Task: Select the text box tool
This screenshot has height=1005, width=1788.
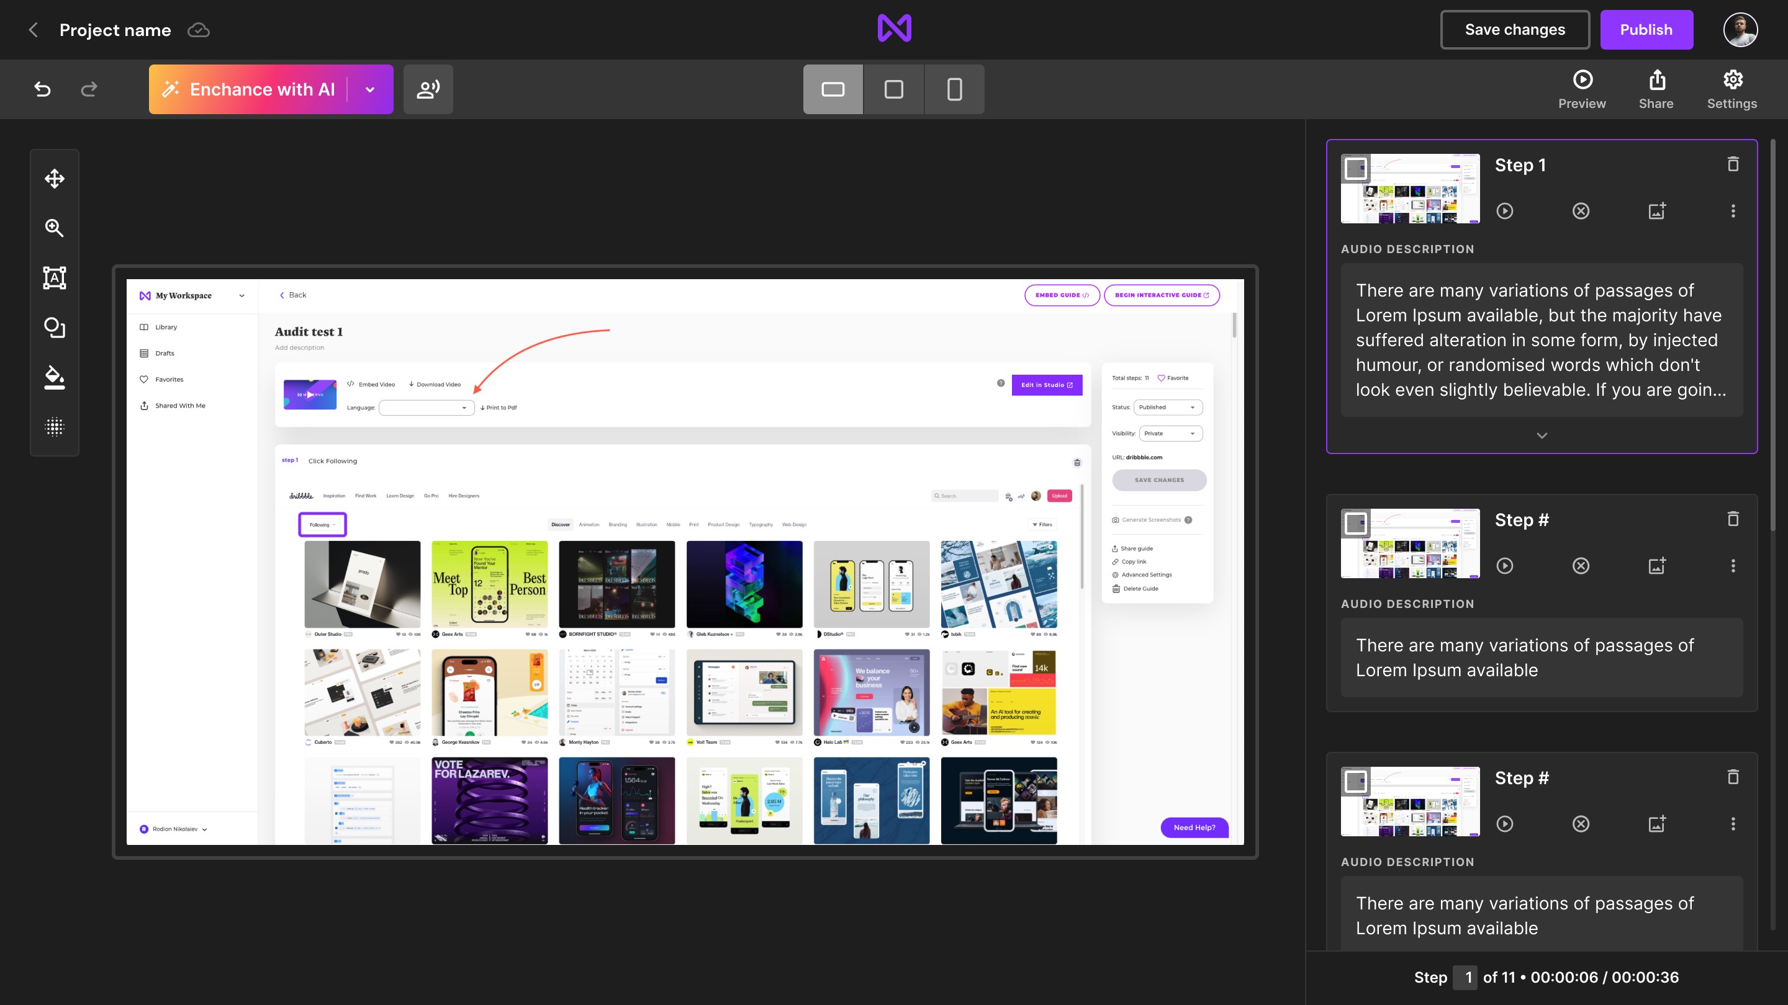Action: 54,277
